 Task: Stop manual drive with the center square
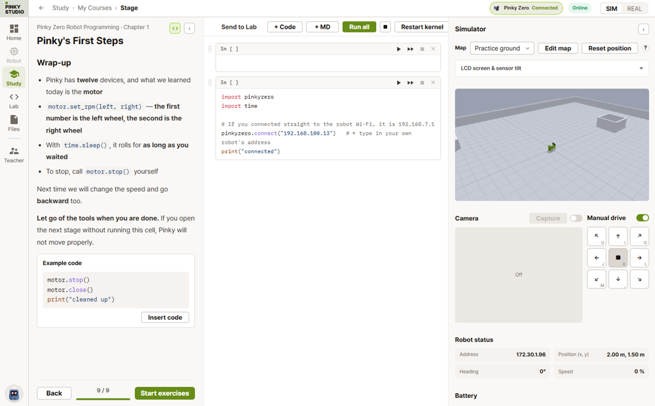click(x=618, y=258)
